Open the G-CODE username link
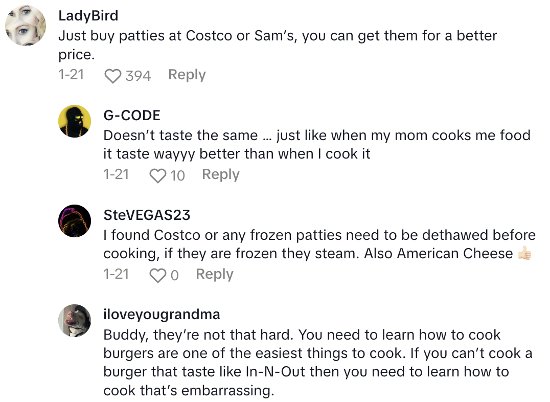The image size is (550, 402). point(132,116)
